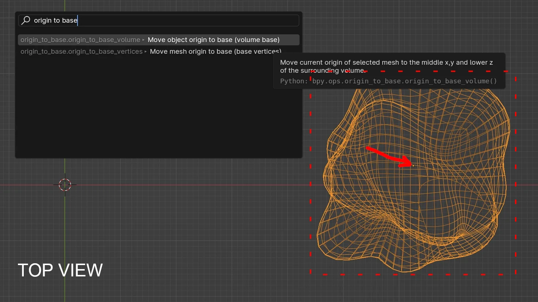Click the blinking text cursor in search bar

click(78, 20)
